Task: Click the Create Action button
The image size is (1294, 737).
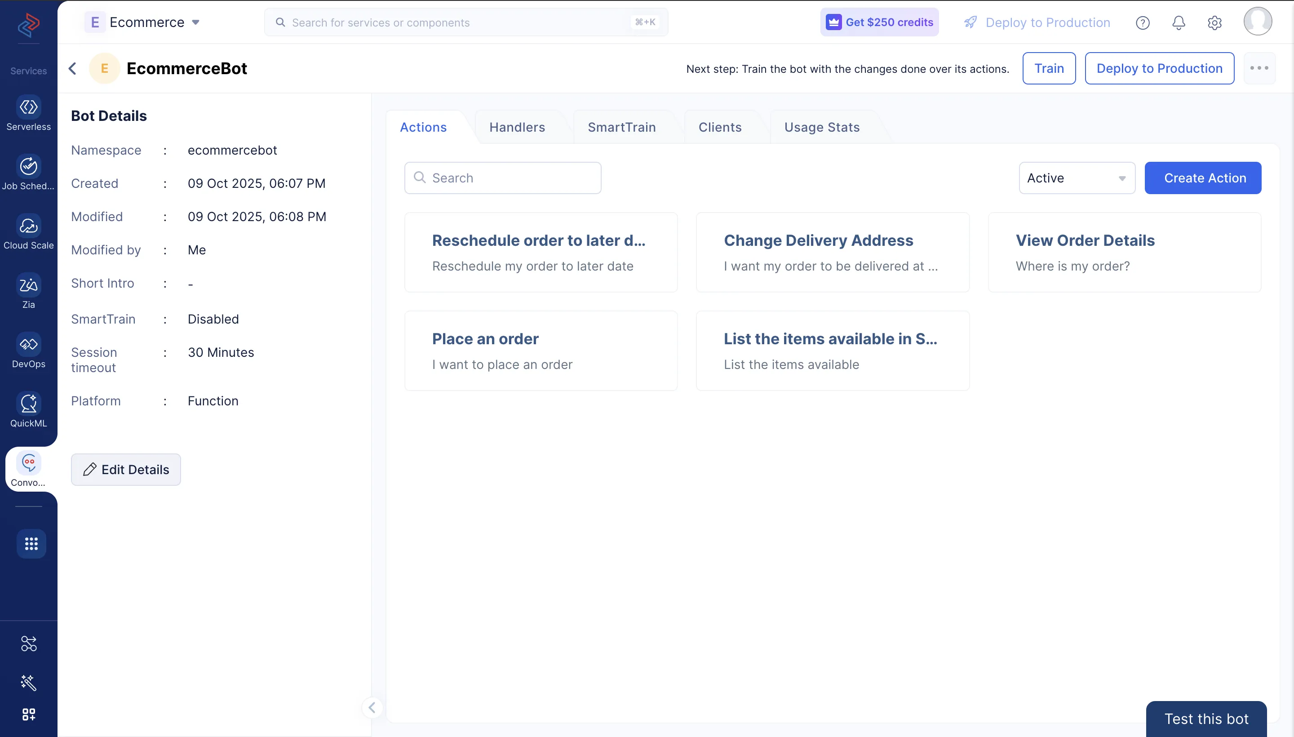Action: click(1203, 178)
